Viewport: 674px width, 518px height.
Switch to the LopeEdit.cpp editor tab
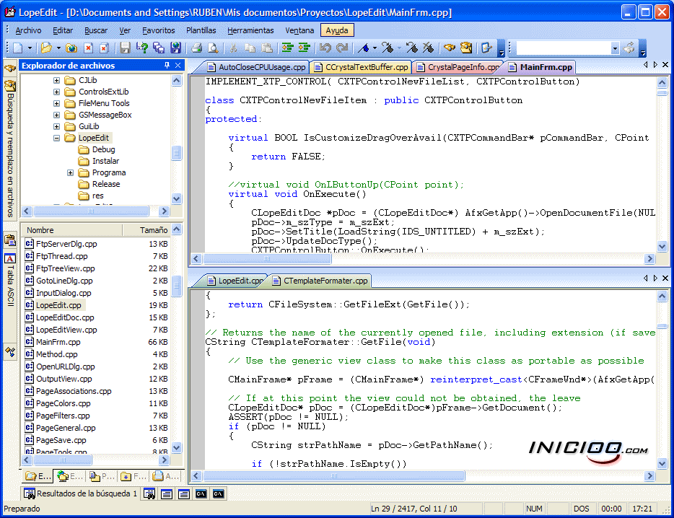point(235,281)
